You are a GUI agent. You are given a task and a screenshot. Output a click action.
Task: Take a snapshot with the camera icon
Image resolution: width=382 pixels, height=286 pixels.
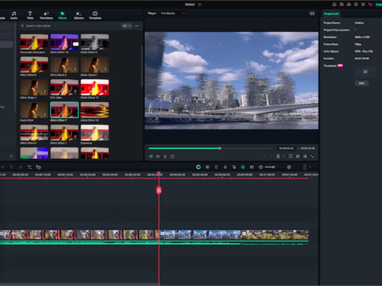(297, 156)
